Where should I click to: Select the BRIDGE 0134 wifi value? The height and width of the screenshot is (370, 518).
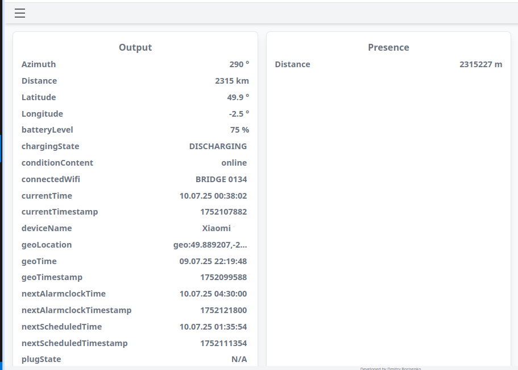221,179
